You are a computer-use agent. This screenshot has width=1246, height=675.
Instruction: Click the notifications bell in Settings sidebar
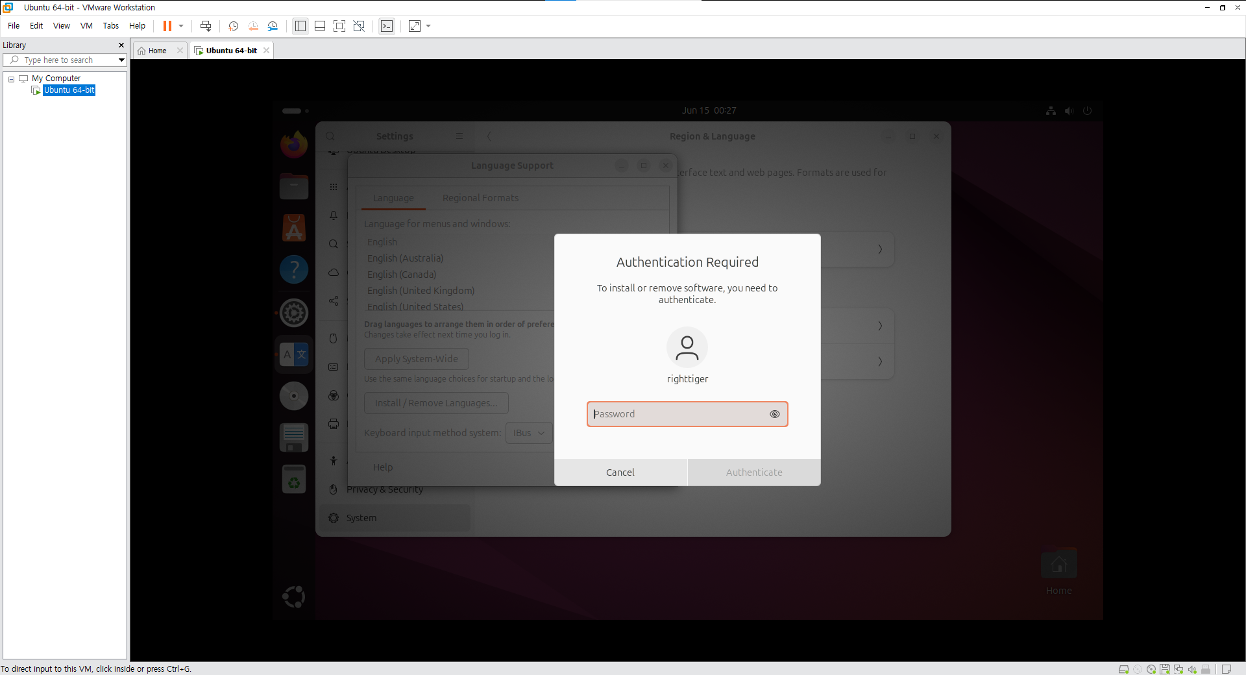click(x=334, y=215)
